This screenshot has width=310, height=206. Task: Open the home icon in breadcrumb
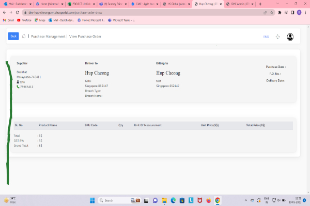[24, 37]
